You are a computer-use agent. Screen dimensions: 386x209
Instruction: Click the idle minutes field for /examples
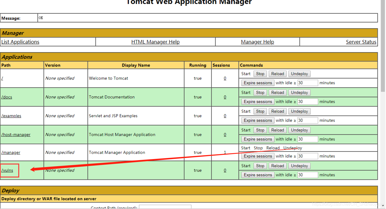[308, 120]
